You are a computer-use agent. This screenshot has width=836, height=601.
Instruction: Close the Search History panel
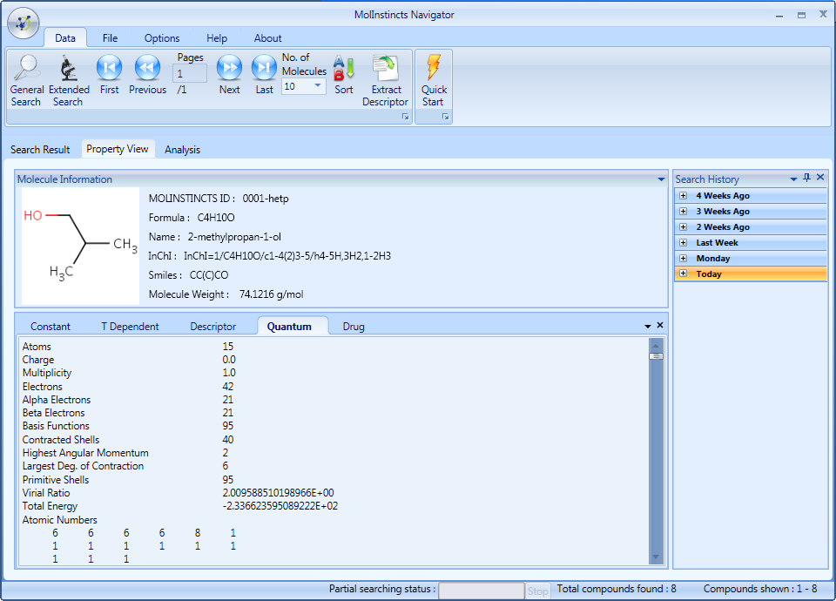point(820,177)
